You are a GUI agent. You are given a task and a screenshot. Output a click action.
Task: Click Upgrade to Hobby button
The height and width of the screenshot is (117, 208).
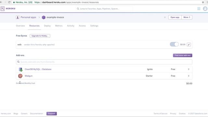tap(40, 36)
